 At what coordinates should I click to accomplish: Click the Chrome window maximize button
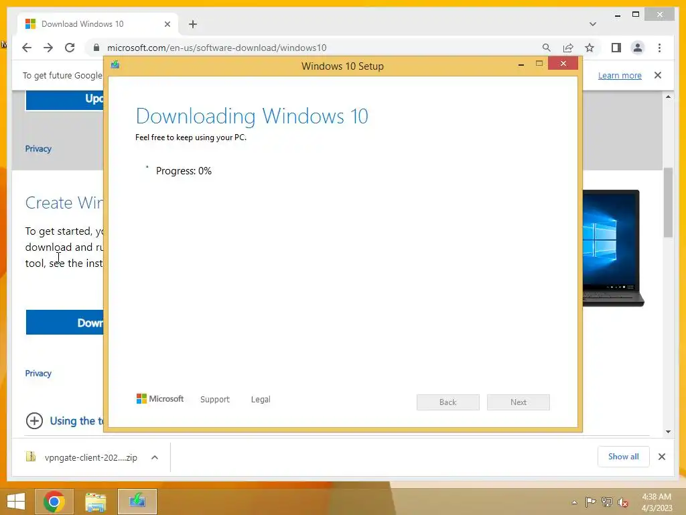click(636, 15)
